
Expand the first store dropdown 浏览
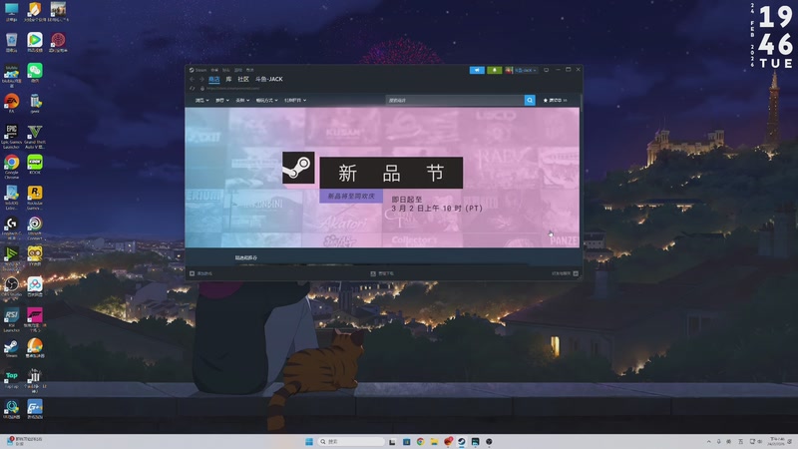pyautogui.click(x=202, y=101)
